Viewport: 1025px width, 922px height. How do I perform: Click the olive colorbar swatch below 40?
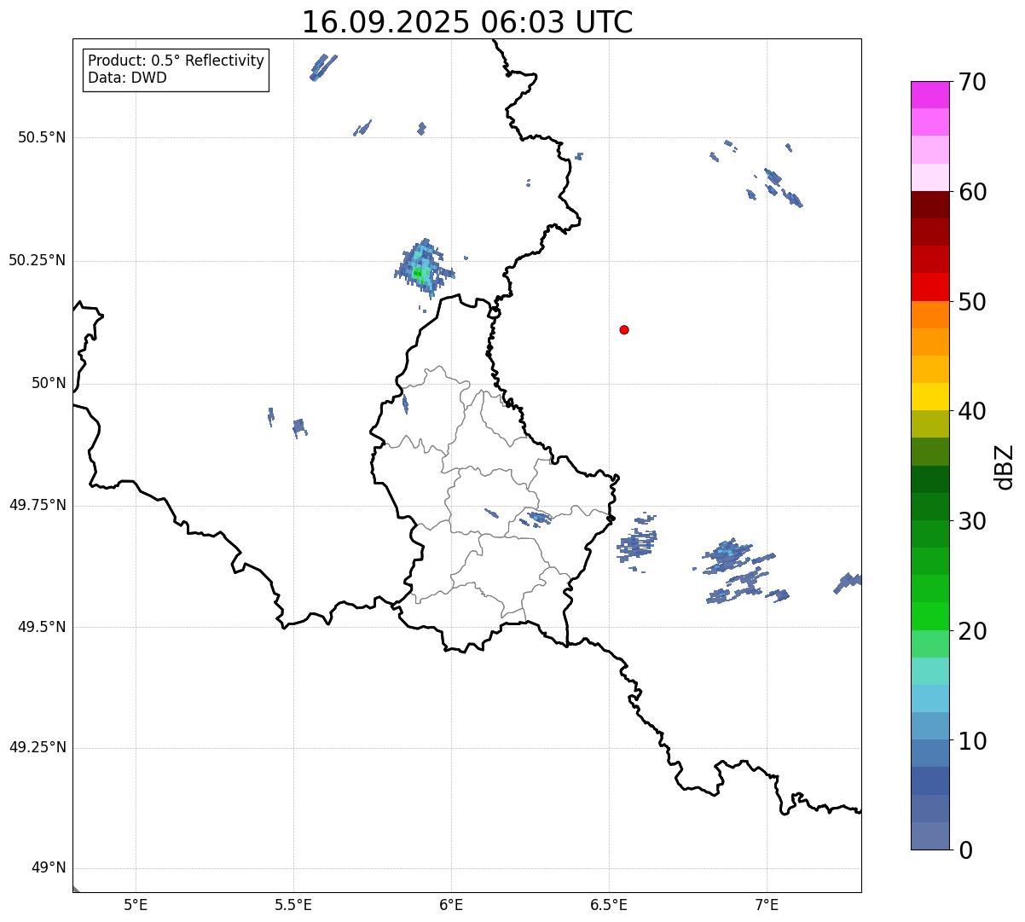click(930, 425)
